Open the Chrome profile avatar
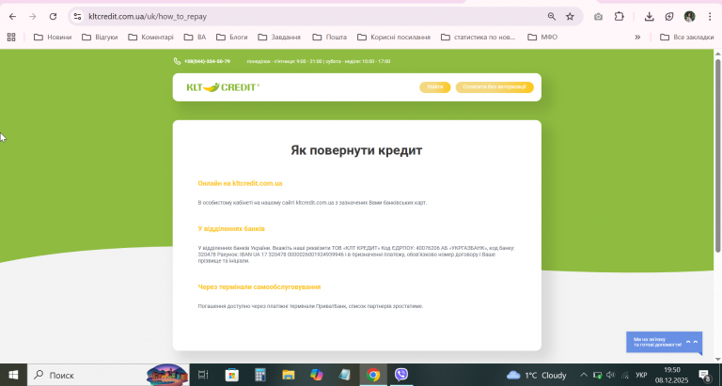 click(x=689, y=17)
